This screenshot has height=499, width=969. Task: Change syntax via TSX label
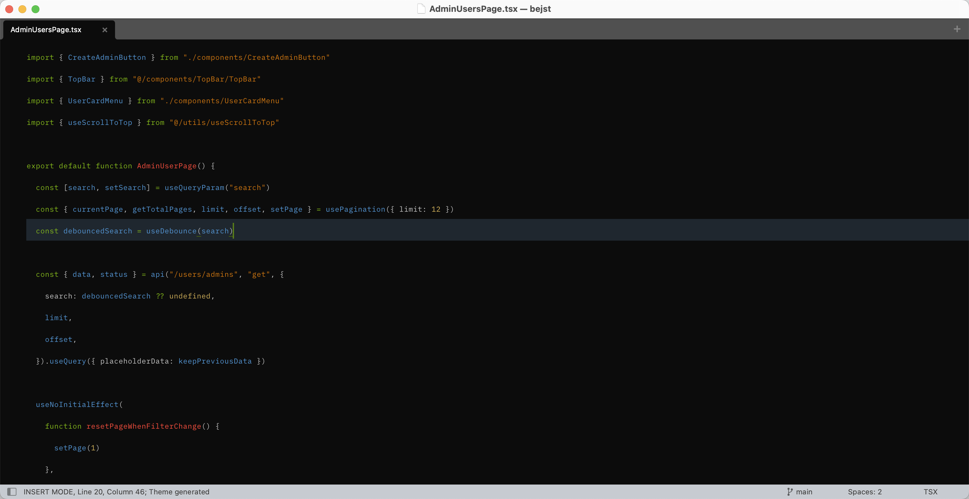(930, 491)
